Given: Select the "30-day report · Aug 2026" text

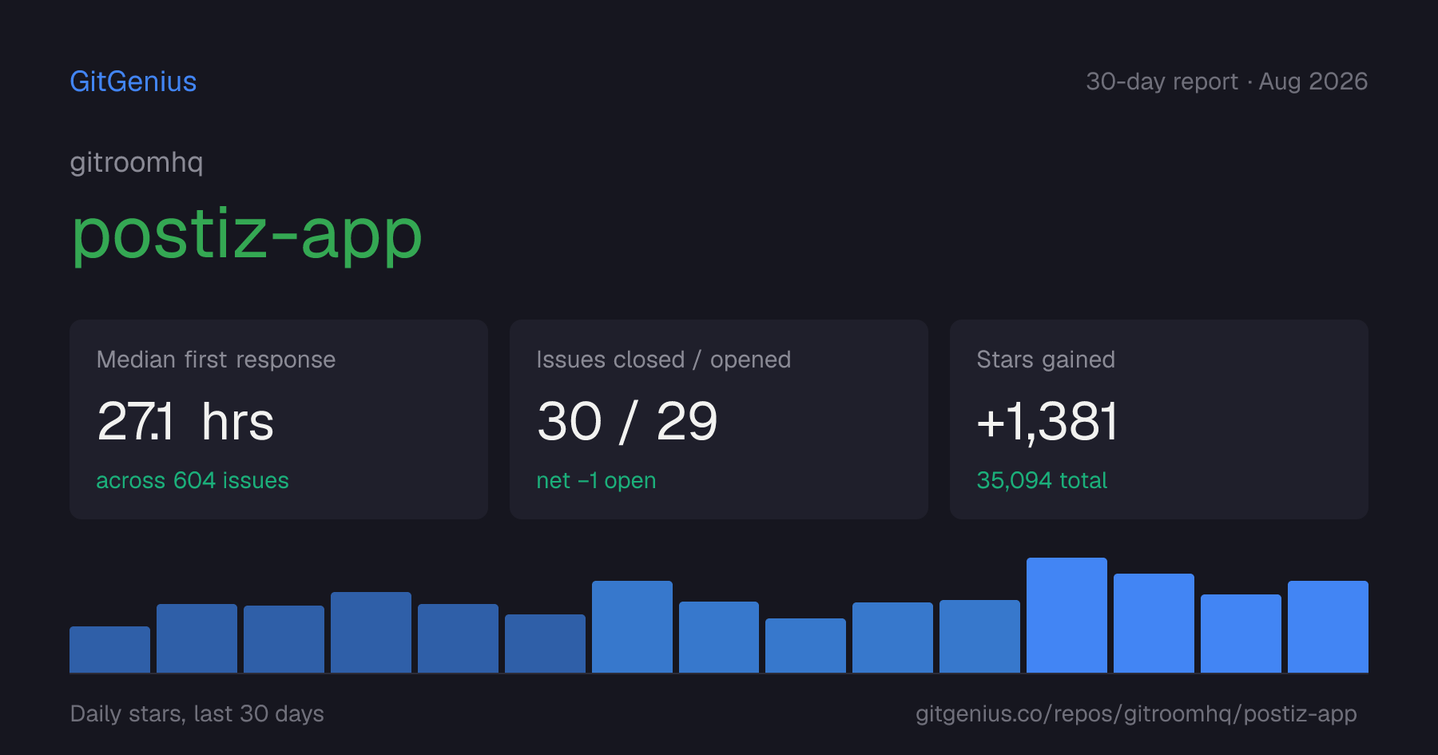Looking at the screenshot, I should point(1226,81).
